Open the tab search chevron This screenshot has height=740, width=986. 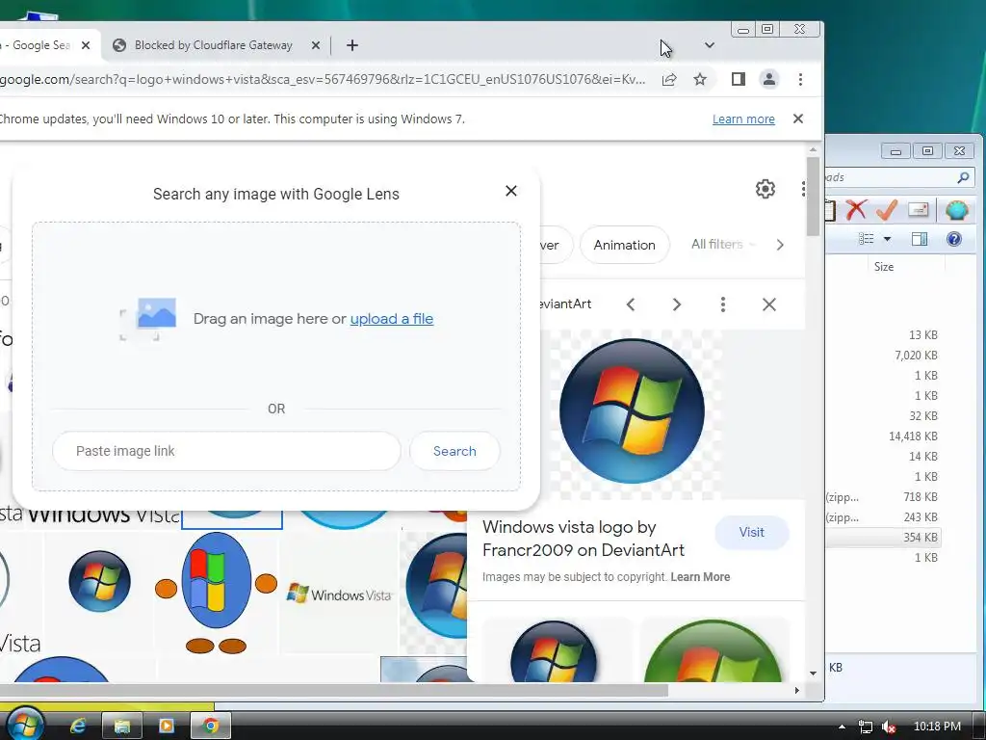(710, 45)
